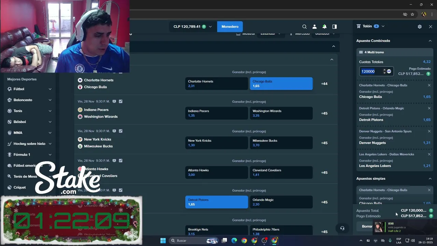The image size is (437, 246).
Task: Click the Monedero wallet button
Action: [x=230, y=27]
